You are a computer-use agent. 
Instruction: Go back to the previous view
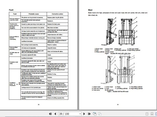94,114
